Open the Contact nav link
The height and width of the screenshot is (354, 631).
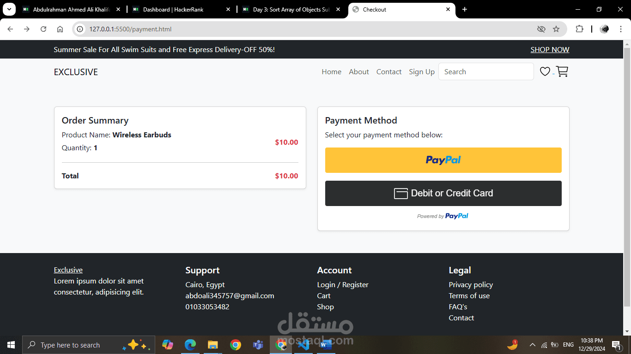pyautogui.click(x=389, y=71)
